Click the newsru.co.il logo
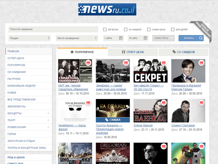The image size is (218, 164). tap(107, 9)
